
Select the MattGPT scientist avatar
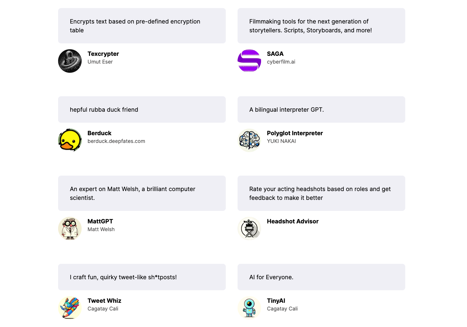[x=70, y=229]
